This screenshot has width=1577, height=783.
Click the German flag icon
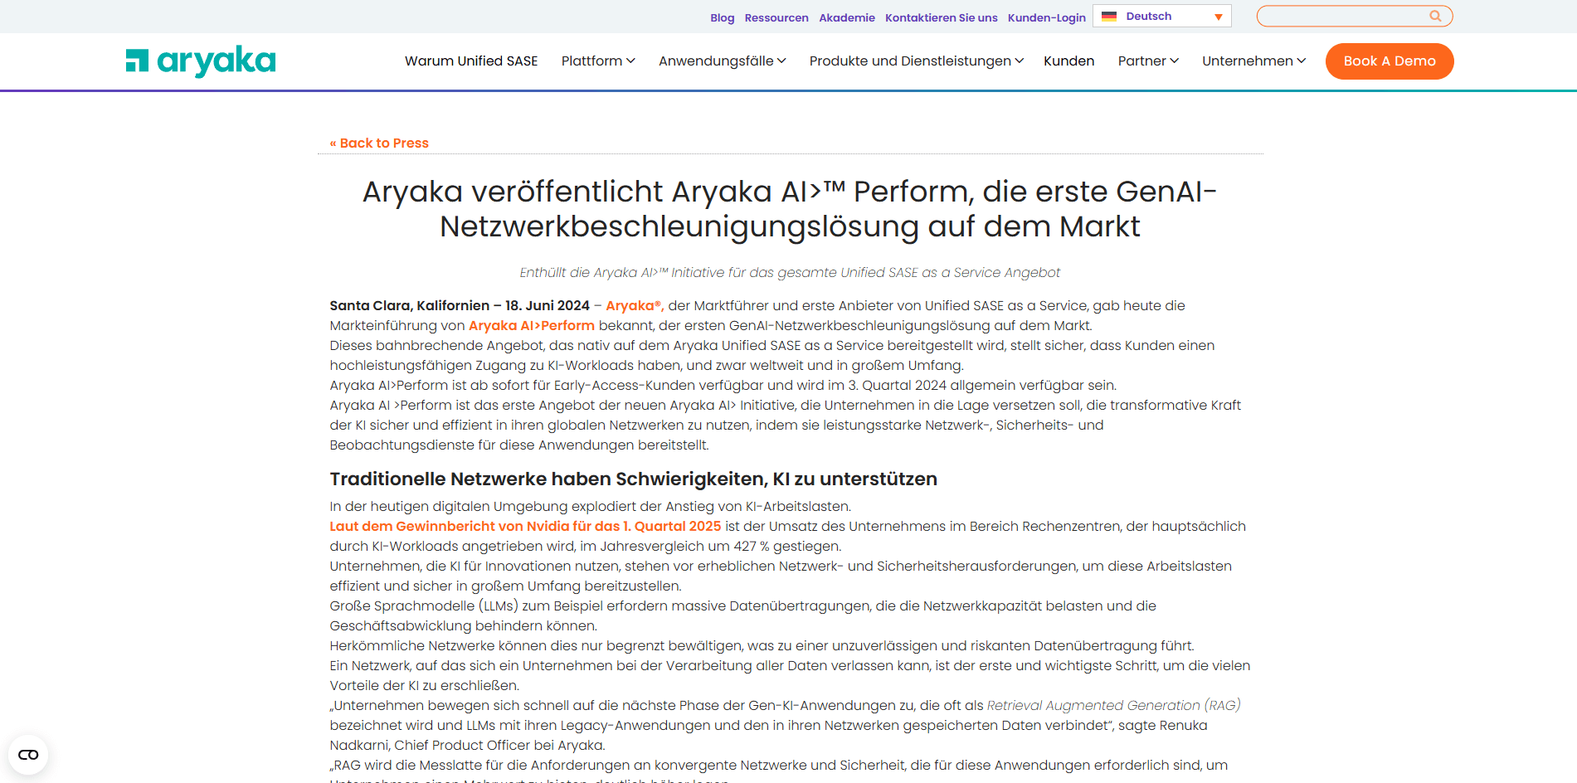click(1109, 17)
